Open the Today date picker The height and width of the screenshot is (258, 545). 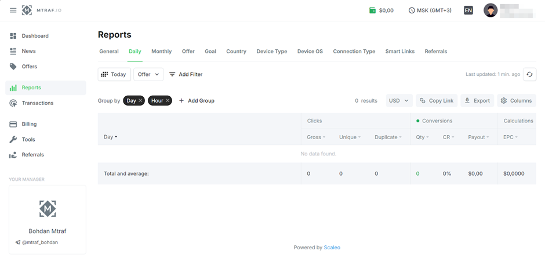[x=114, y=74]
